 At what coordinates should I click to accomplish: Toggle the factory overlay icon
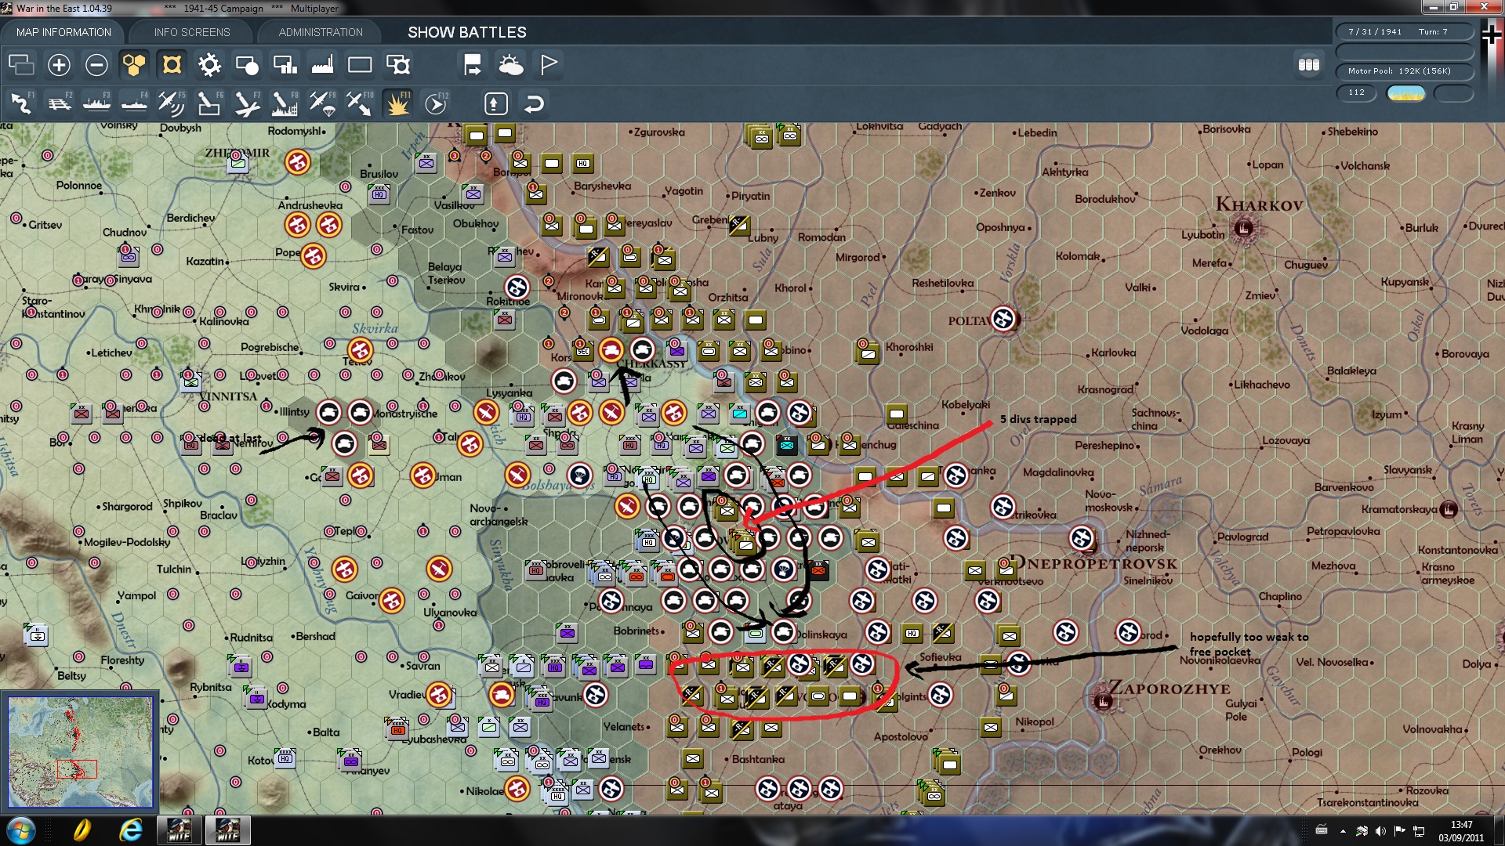[322, 64]
